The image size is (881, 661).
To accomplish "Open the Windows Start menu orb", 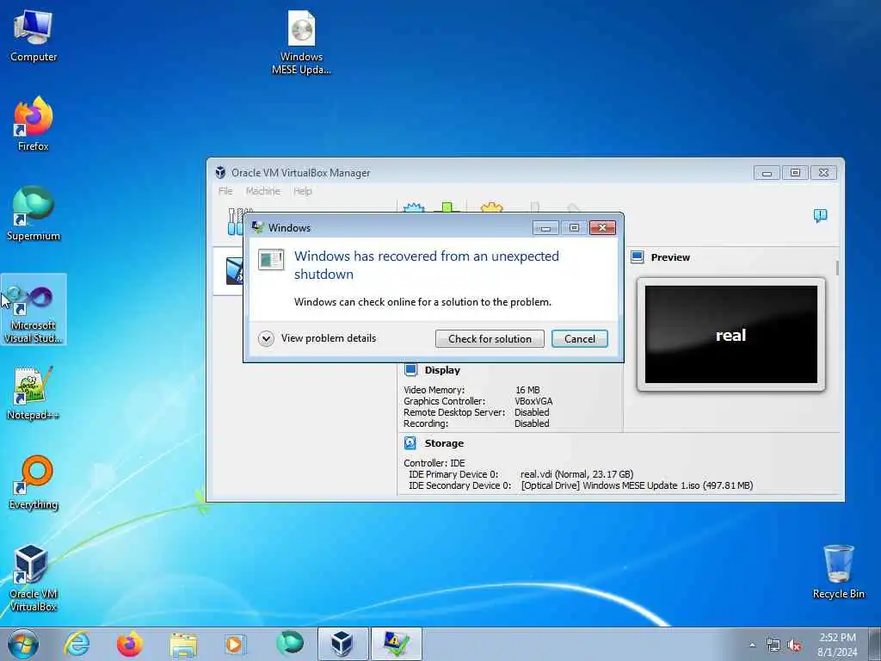I will (x=23, y=644).
